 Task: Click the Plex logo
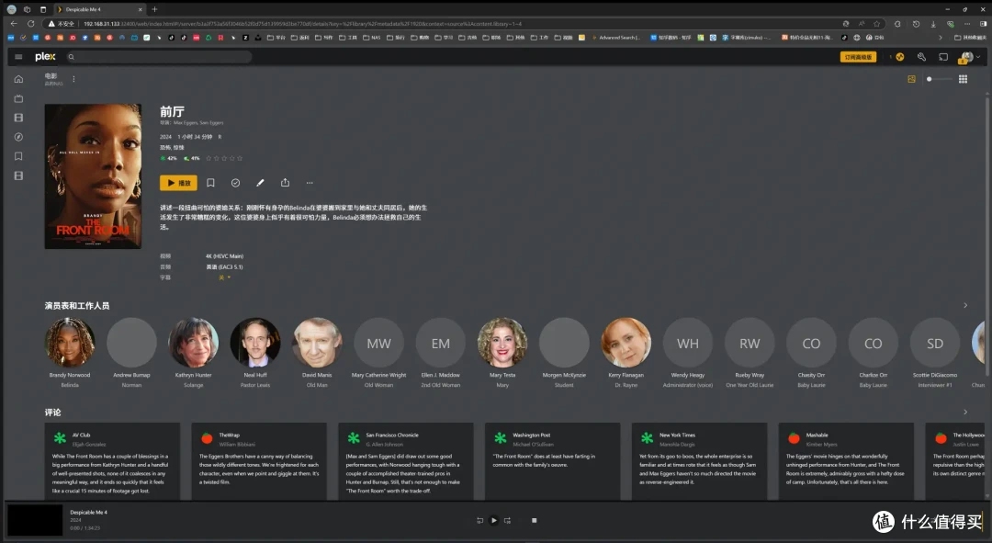pyautogui.click(x=45, y=56)
